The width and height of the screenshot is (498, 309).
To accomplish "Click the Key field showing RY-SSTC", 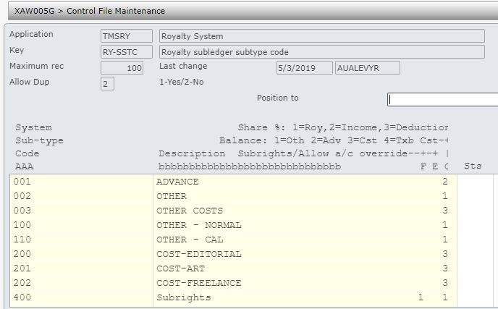I will coord(127,51).
